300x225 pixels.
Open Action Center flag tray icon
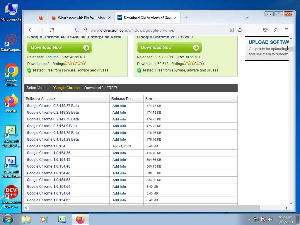(x=263, y=219)
